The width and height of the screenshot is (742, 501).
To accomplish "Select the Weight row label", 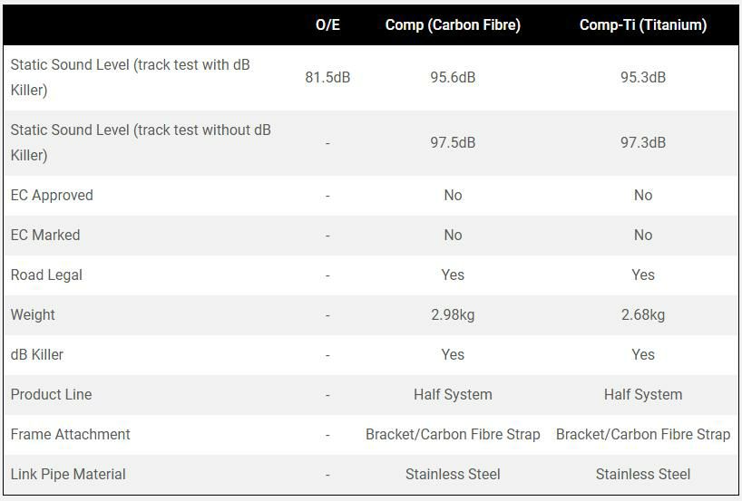I will click(33, 315).
